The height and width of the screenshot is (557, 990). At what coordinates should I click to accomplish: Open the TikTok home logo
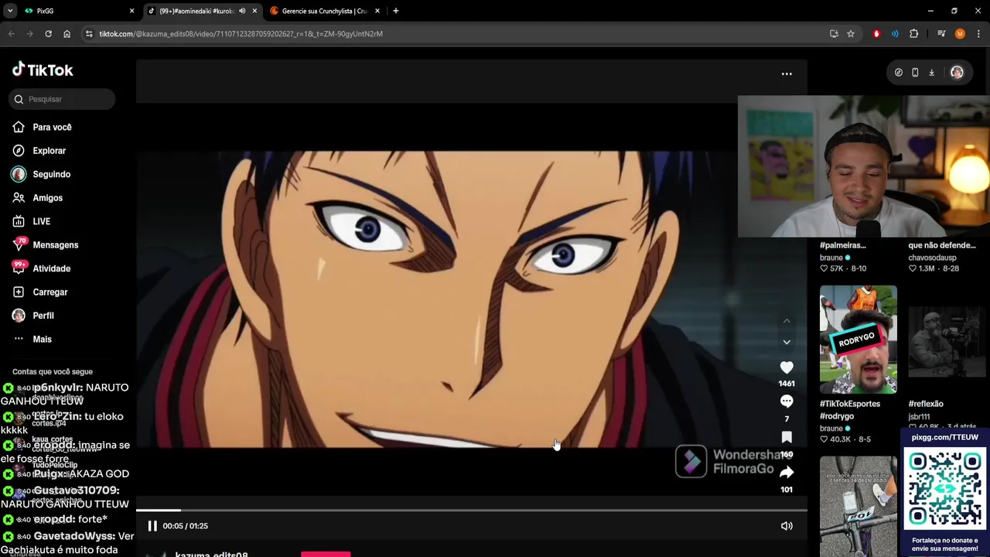43,70
